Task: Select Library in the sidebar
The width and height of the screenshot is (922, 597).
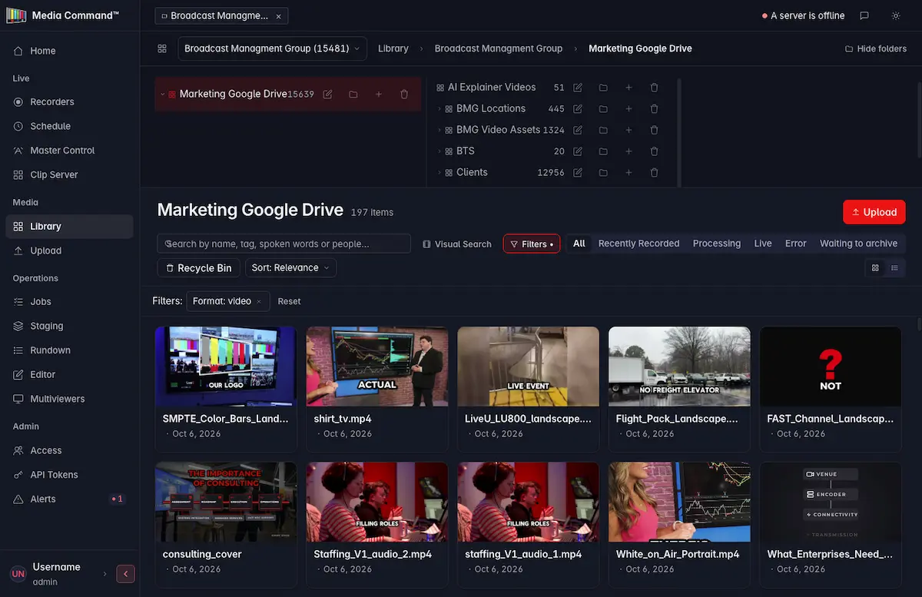Action: 69,227
